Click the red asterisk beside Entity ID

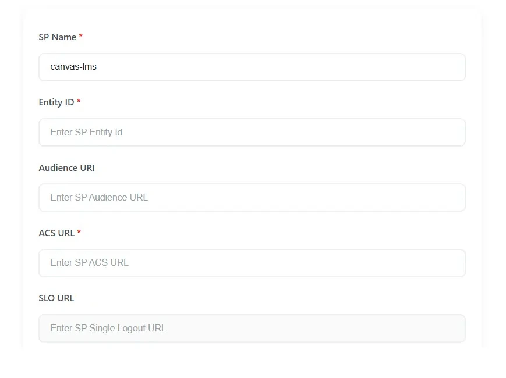(x=78, y=102)
